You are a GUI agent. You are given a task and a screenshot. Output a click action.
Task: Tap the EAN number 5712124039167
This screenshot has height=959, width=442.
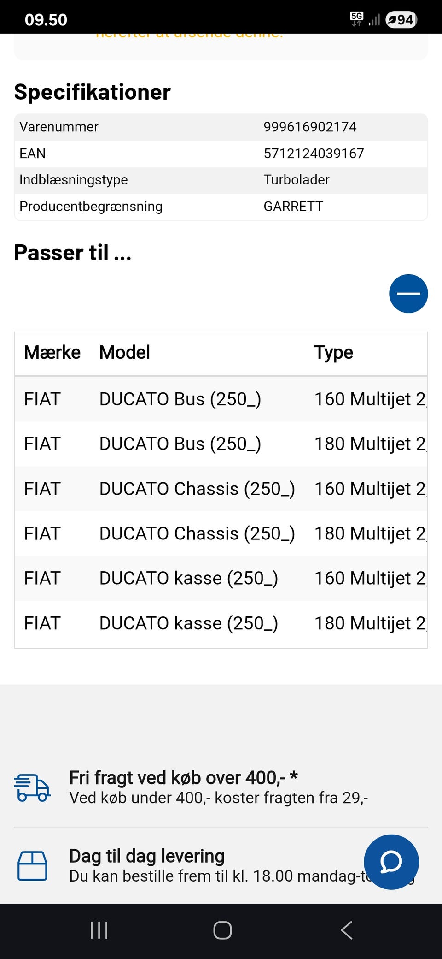[x=314, y=154]
